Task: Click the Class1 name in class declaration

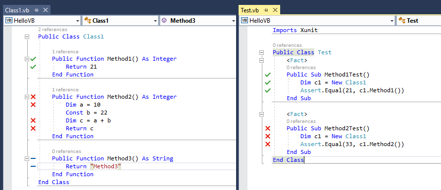Action: coord(94,37)
